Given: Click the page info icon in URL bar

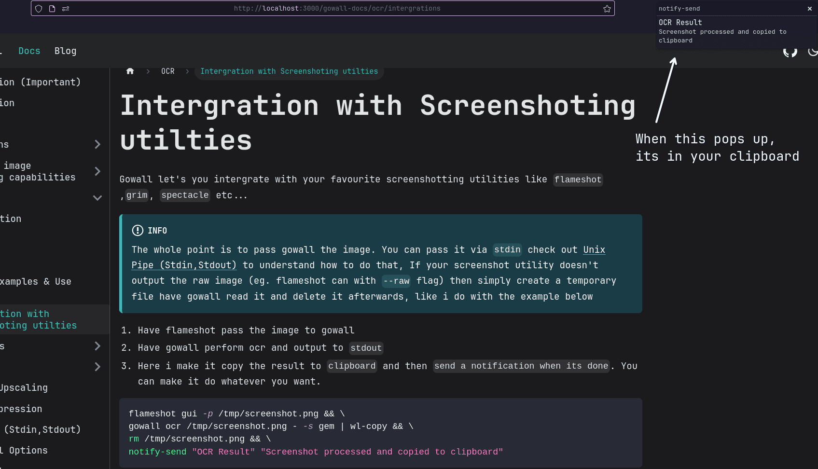Looking at the screenshot, I should click(52, 9).
